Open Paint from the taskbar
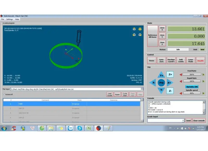 [x=108, y=128]
